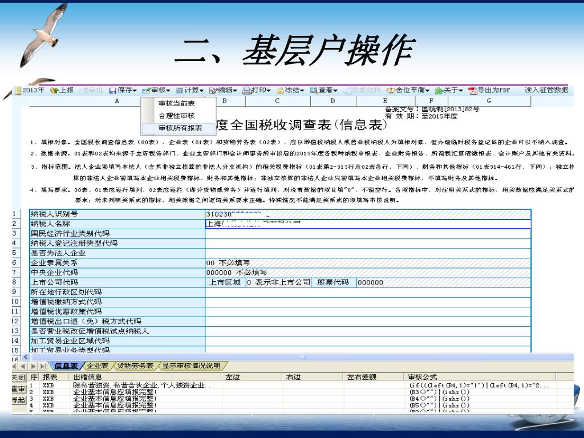Click the 查看 view icon

point(314,91)
